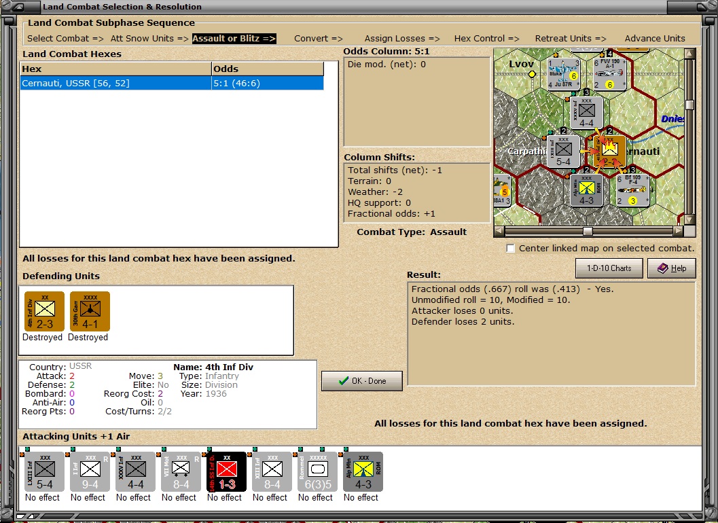Click the Lvov city marker on map
Image resolution: width=718 pixels, height=523 pixels.
pos(532,74)
